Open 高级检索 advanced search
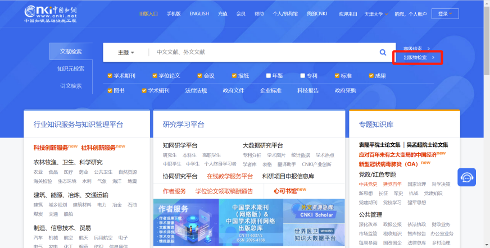 point(416,48)
